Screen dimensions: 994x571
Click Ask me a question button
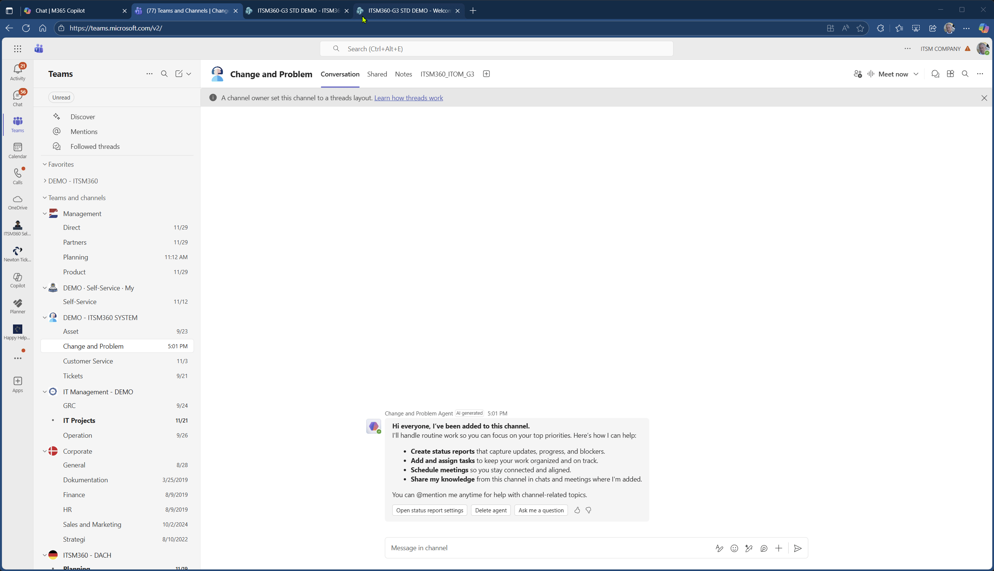pos(540,510)
